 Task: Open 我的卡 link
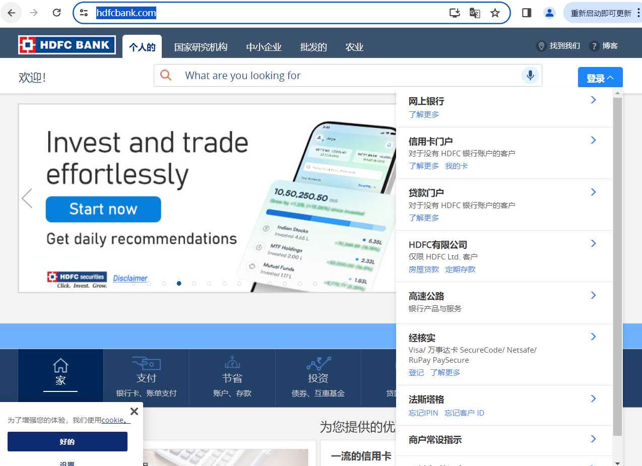pyautogui.click(x=457, y=166)
